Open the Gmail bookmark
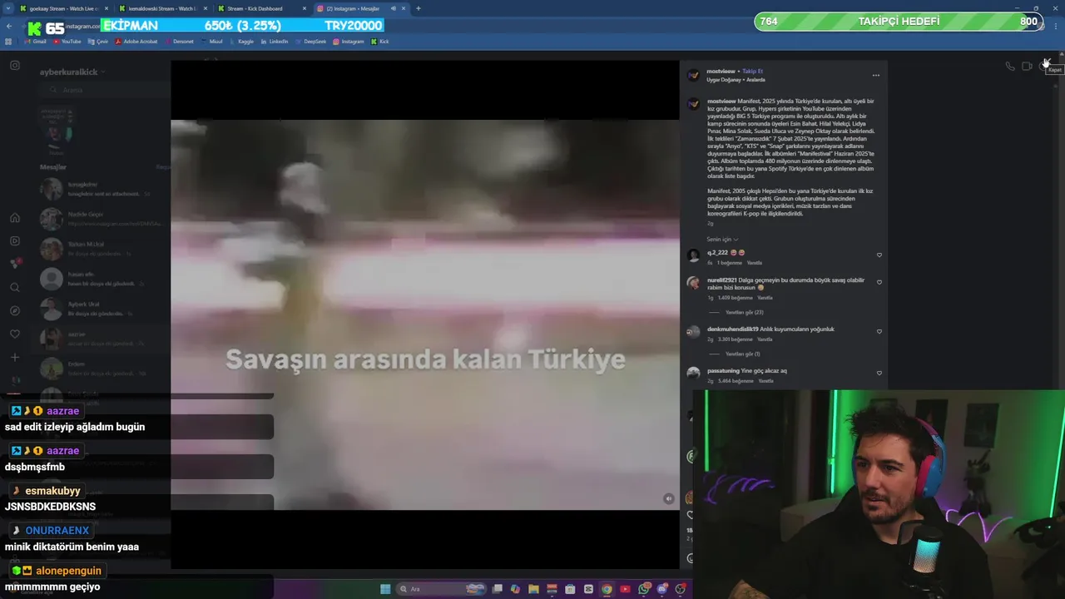Image resolution: width=1065 pixels, height=599 pixels. tap(35, 42)
